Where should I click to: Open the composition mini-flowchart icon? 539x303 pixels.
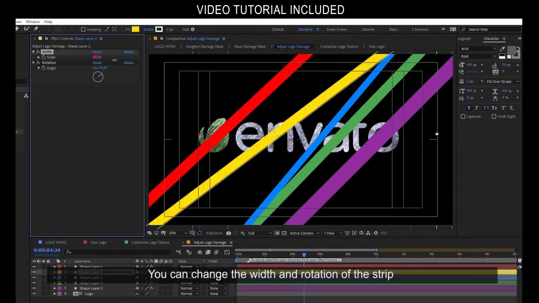click(178, 252)
